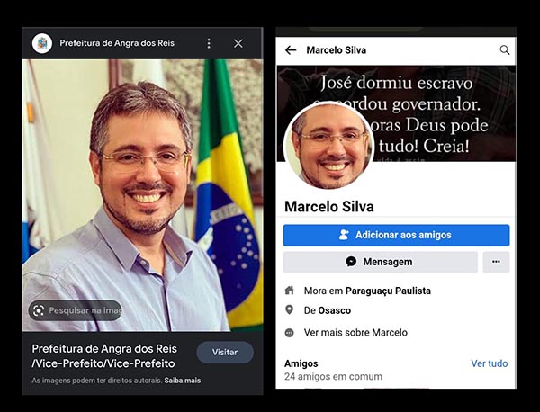Open the search magnifier on the profile header

coord(505,49)
